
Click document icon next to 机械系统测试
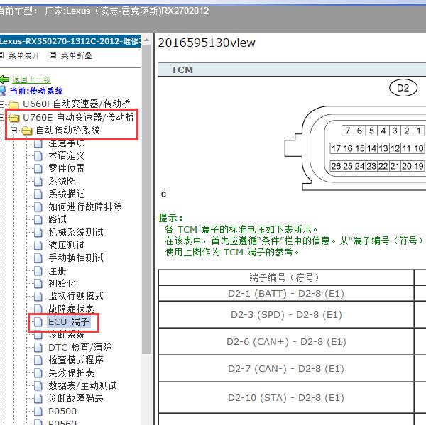38,233
